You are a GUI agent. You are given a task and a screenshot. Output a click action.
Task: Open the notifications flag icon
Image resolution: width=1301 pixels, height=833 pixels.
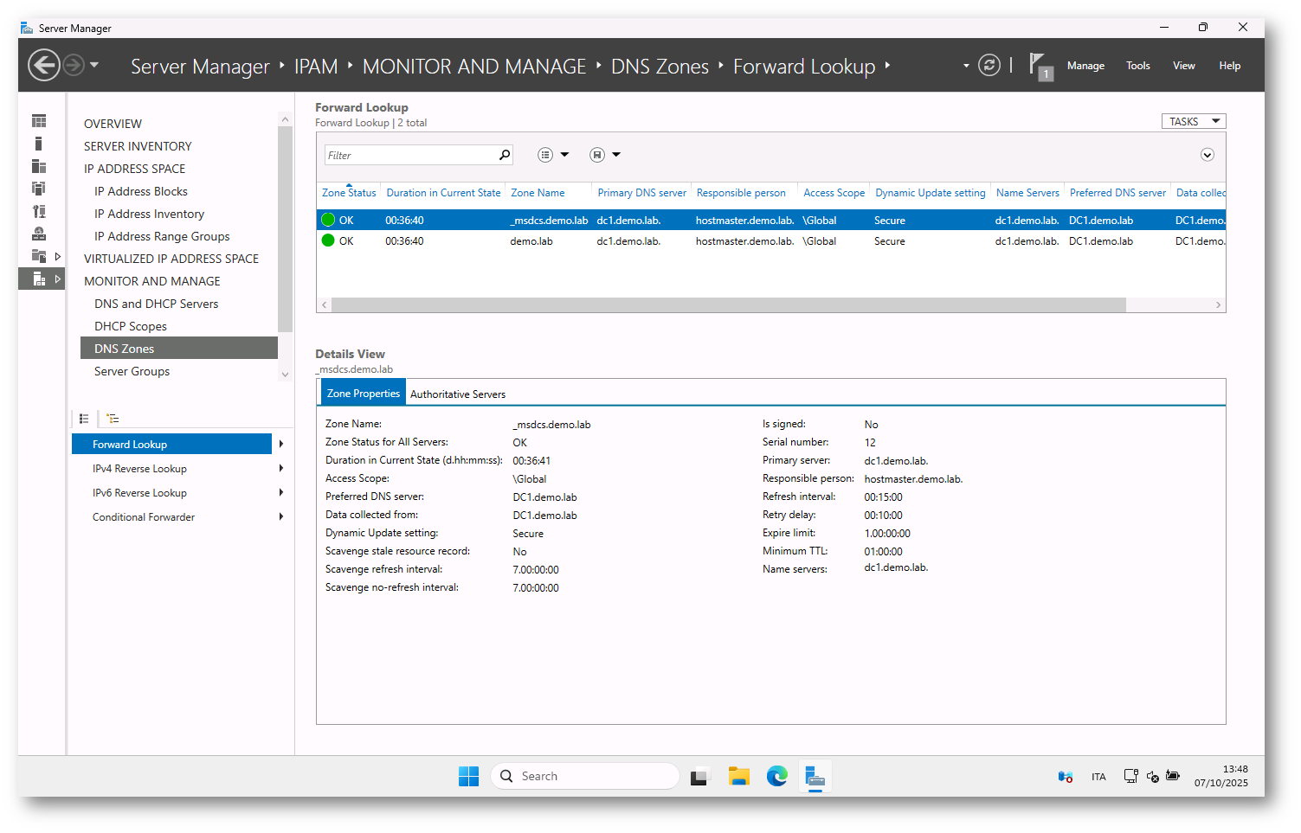(x=1039, y=66)
